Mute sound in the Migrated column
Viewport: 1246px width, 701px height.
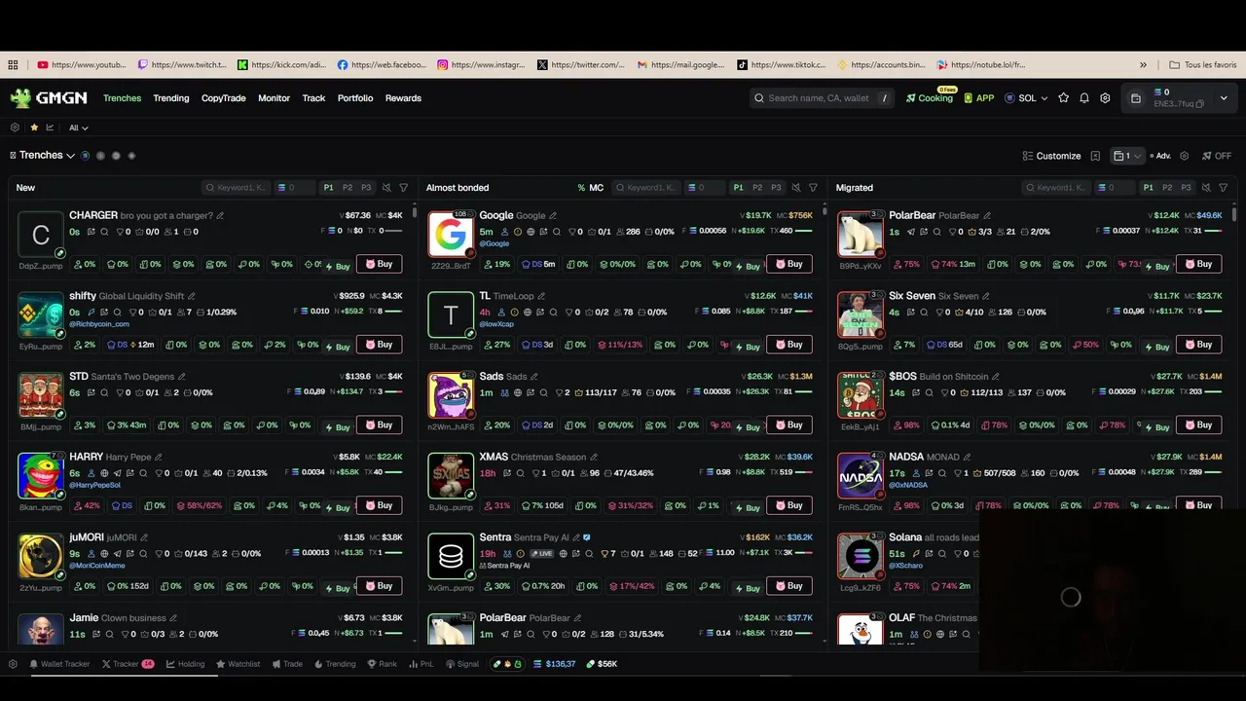1206,188
